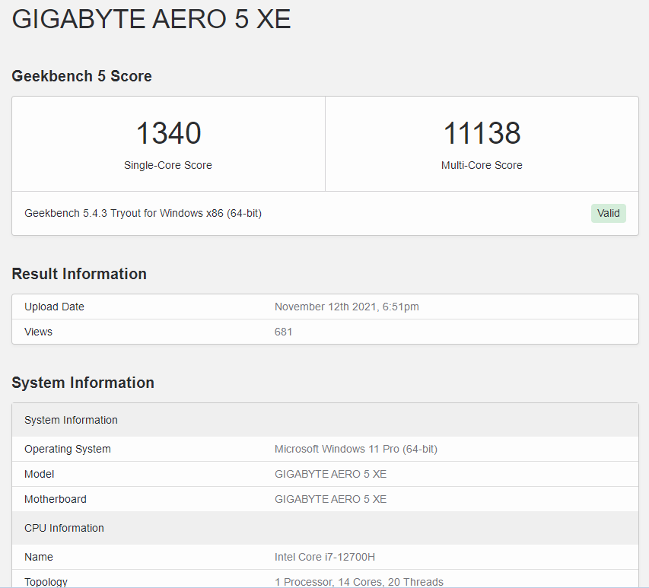The width and height of the screenshot is (649, 588).
Task: Click the CPU Information table header
Action: (64, 528)
